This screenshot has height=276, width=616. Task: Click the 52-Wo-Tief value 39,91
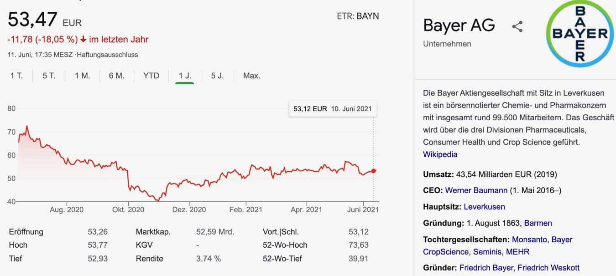(x=359, y=259)
